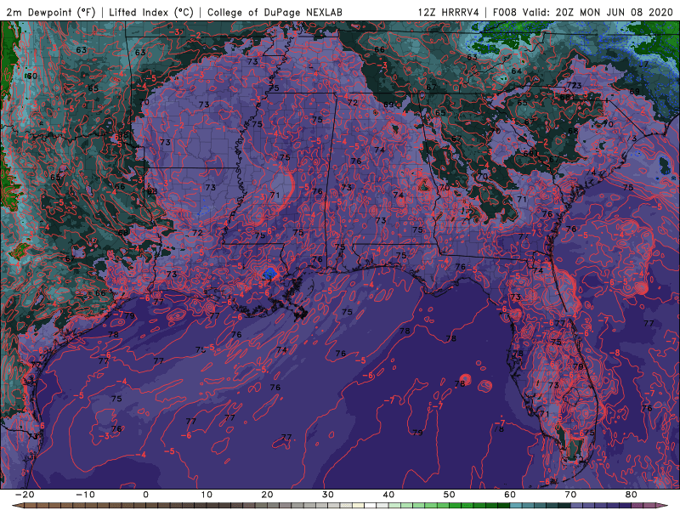Click the -10 label on the color scale
680x510 pixels.
point(85,495)
